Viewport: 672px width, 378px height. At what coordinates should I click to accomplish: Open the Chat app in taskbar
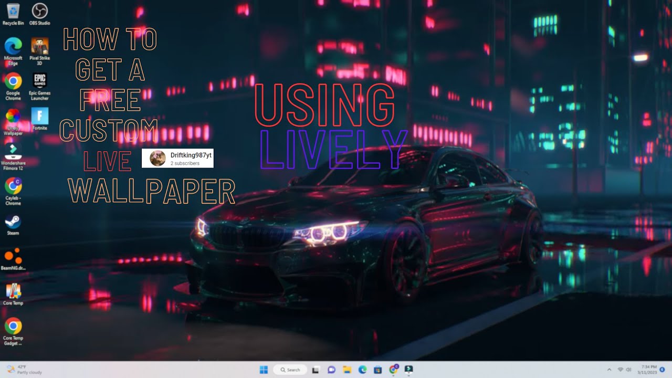(x=331, y=370)
